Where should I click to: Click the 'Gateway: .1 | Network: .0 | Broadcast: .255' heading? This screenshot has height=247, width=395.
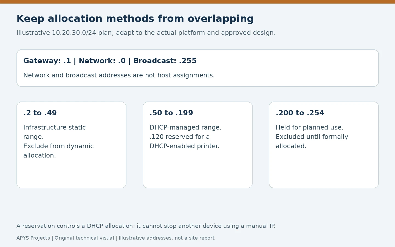pos(110,61)
